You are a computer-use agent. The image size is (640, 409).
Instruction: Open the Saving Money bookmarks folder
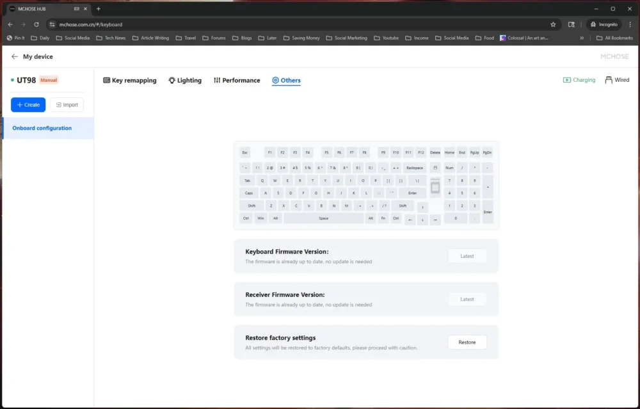(301, 38)
